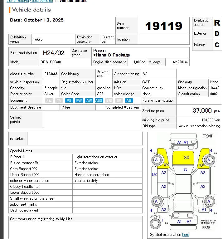Click the mileage value 62,230km

(180, 62)
